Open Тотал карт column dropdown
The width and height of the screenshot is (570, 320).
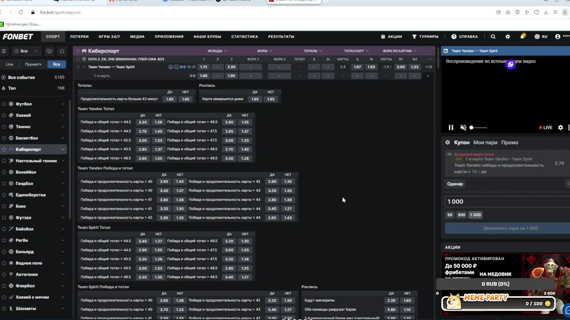point(356,51)
